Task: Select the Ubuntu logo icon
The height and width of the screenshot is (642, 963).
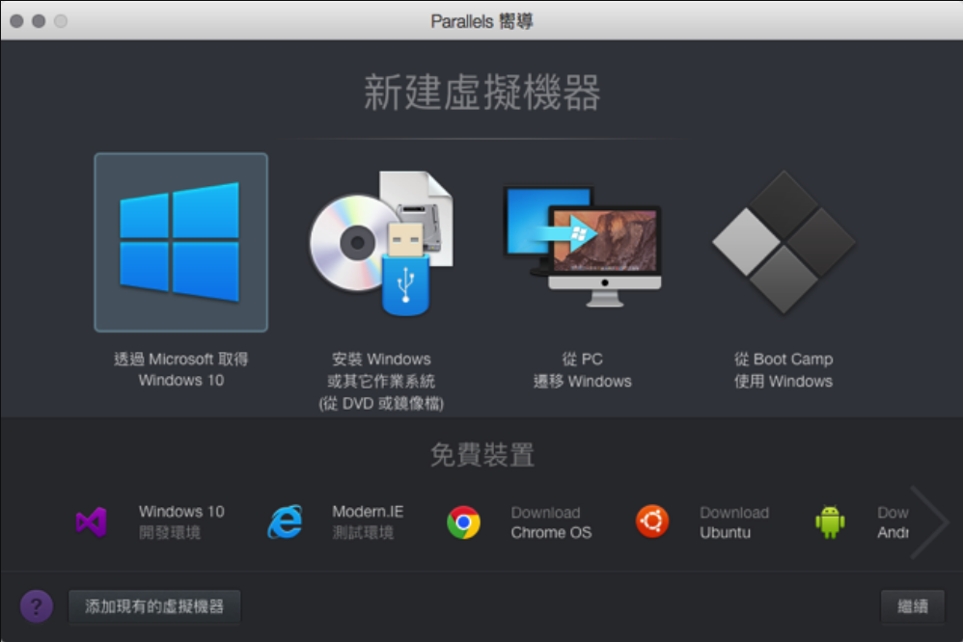Action: [652, 522]
